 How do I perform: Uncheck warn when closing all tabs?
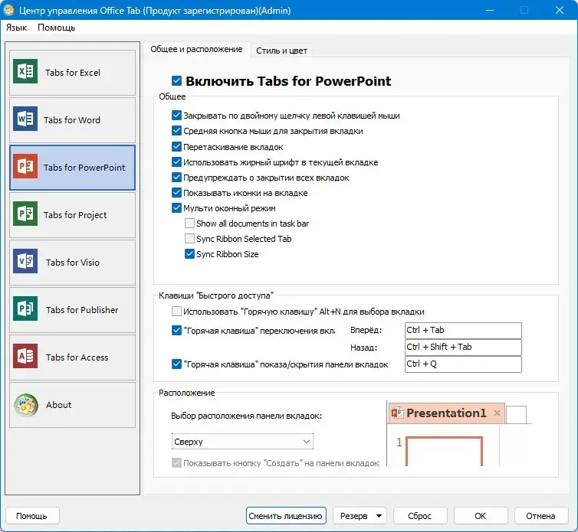click(x=176, y=178)
